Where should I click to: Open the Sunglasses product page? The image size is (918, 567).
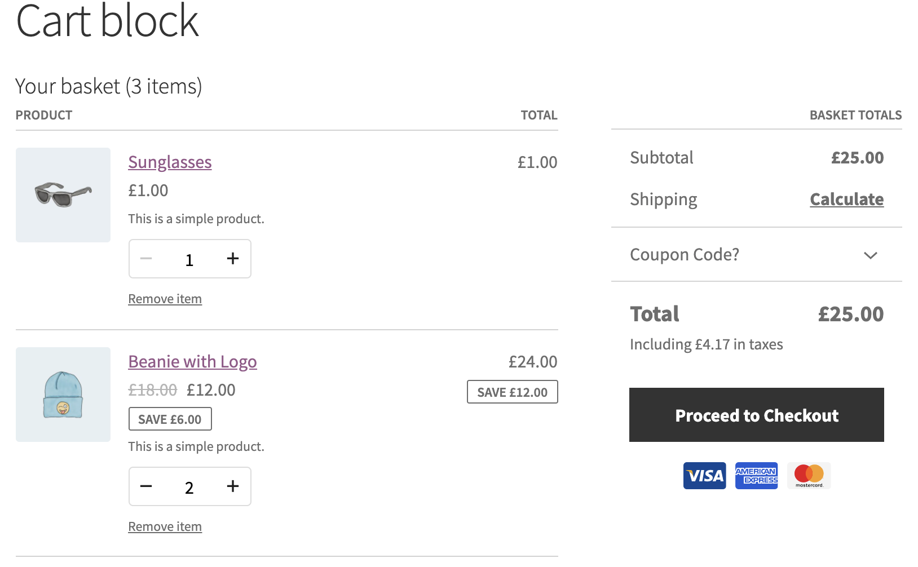170,162
